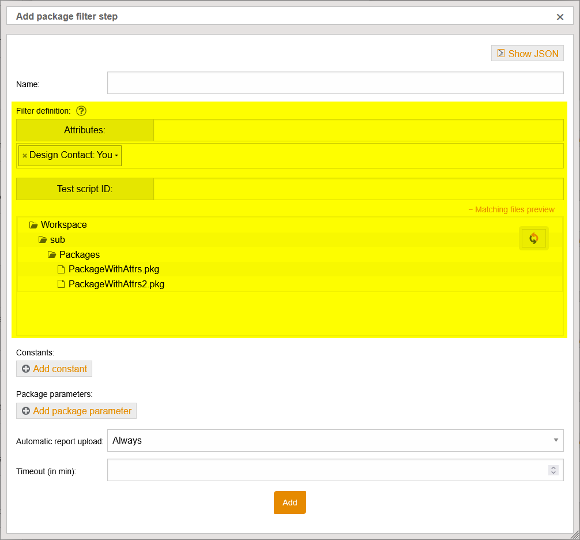Click the file icon for PackageWithAttrs.pkg

pos(61,269)
